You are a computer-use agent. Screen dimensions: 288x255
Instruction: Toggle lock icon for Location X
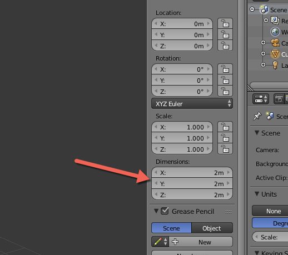[225, 23]
